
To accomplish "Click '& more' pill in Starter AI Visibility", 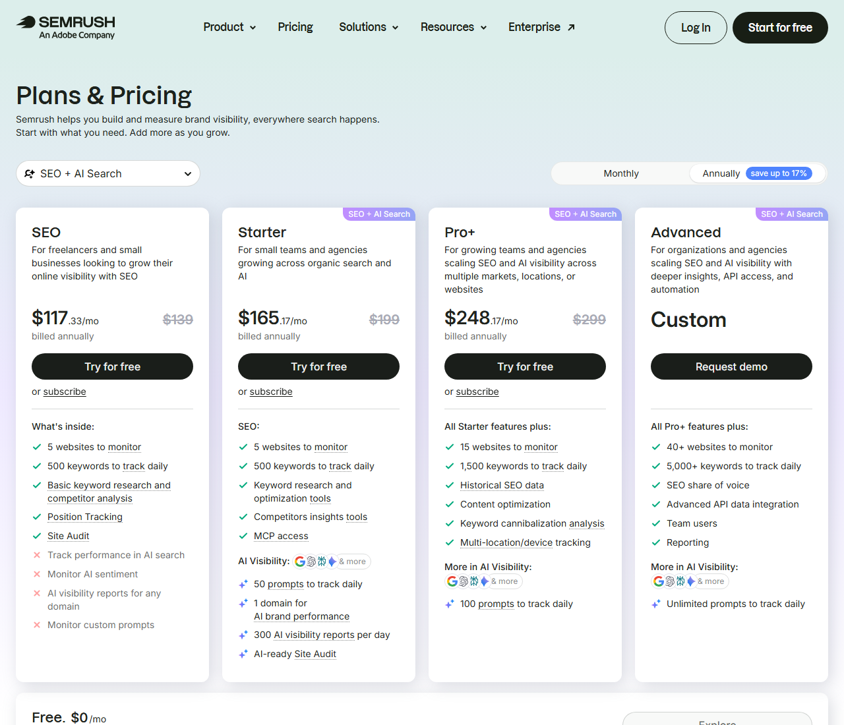I will pyautogui.click(x=352, y=562).
